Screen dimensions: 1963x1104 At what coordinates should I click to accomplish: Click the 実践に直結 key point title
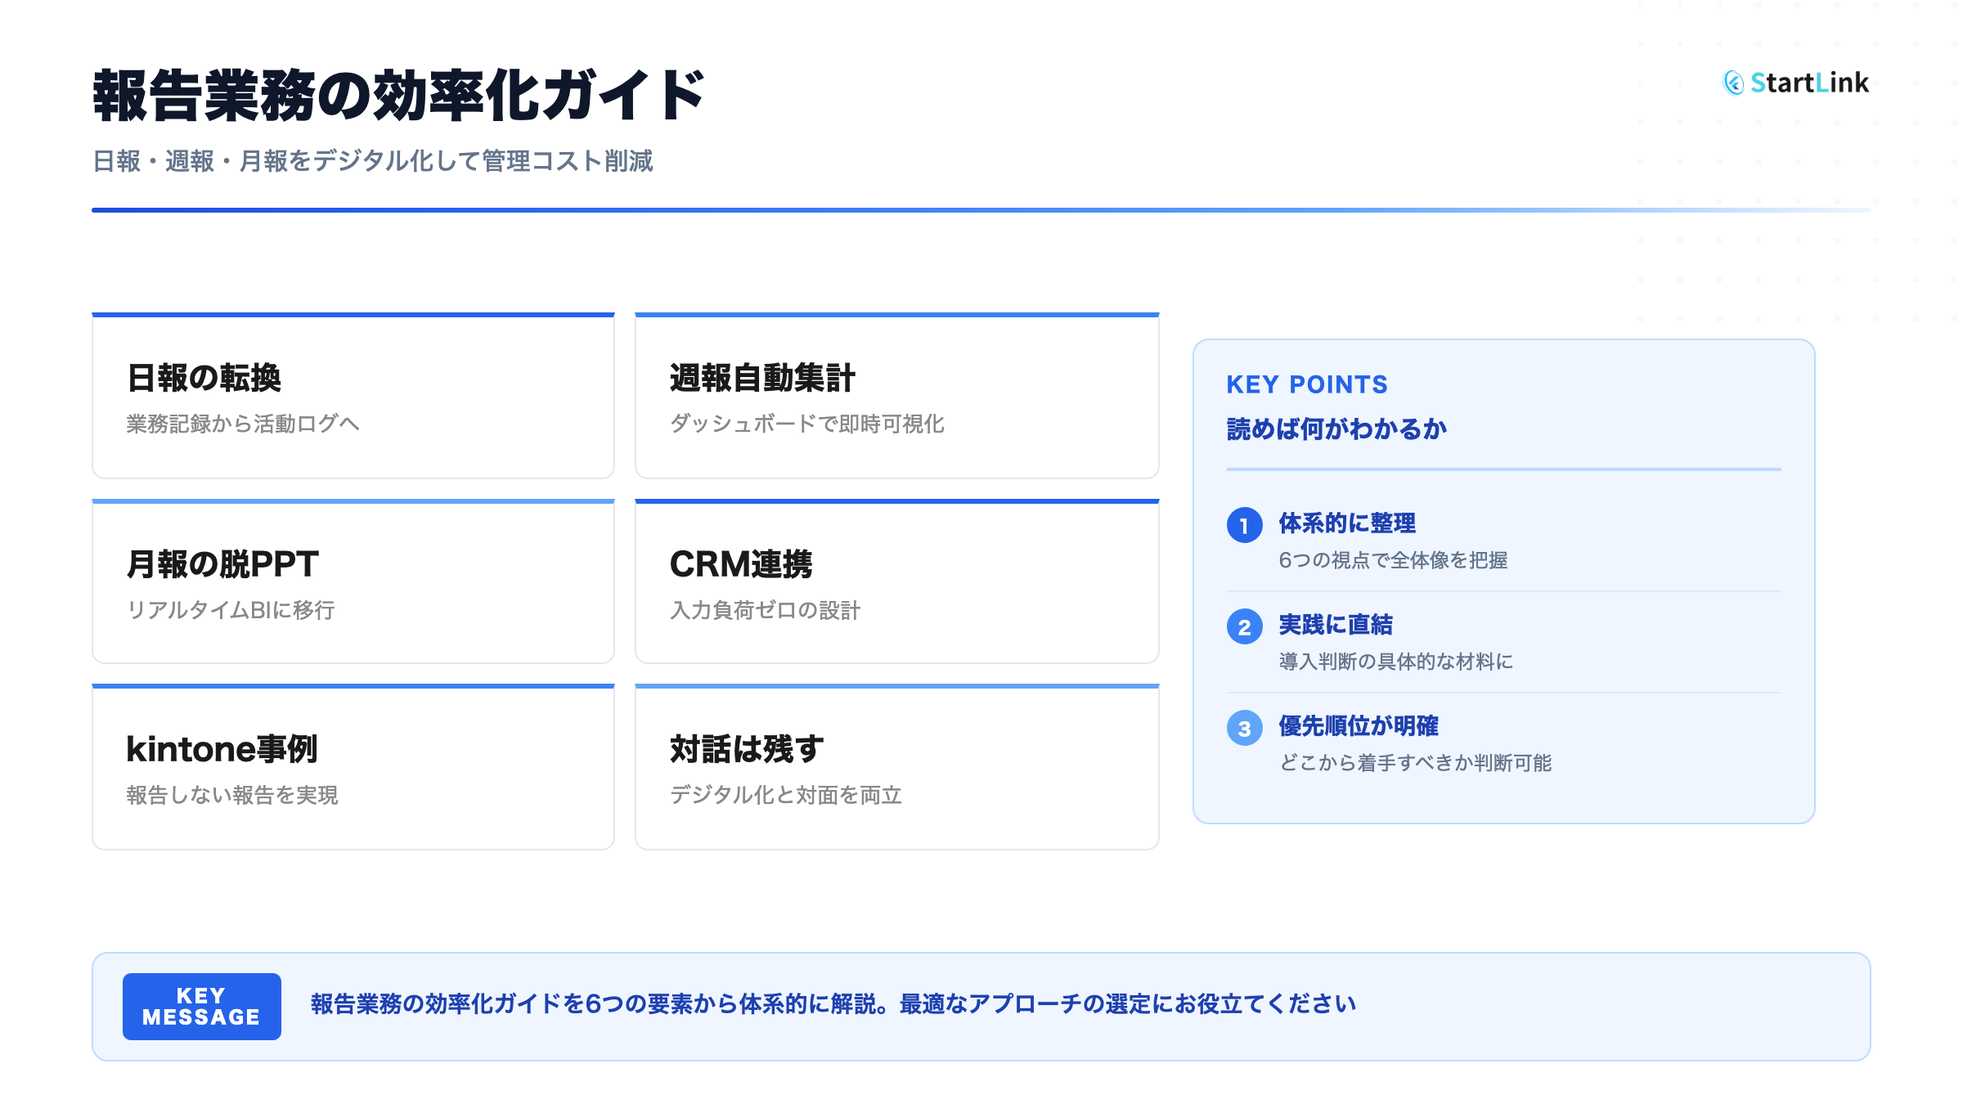pos(1335,625)
